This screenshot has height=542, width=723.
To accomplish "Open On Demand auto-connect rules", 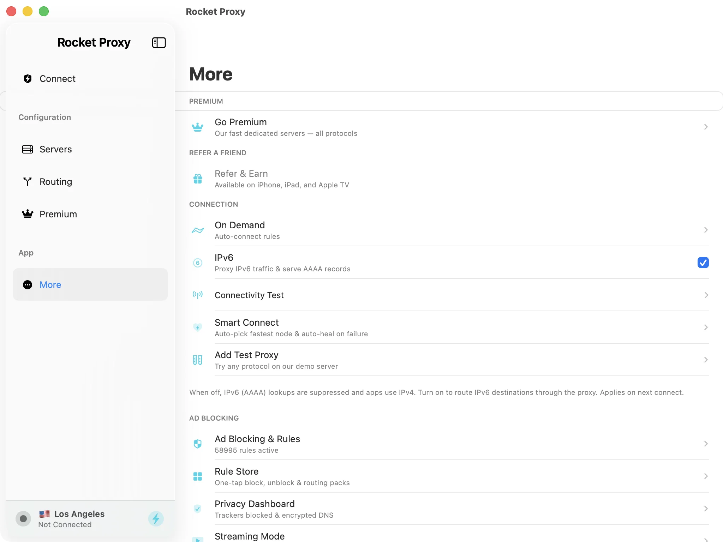I will click(x=449, y=230).
